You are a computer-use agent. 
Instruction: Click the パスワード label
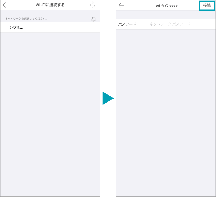click(x=127, y=24)
